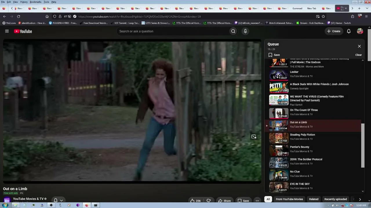Image resolution: width=371 pixels, height=208 pixels.
Task: Share the Out on a Limb video
Action: pyautogui.click(x=224, y=201)
